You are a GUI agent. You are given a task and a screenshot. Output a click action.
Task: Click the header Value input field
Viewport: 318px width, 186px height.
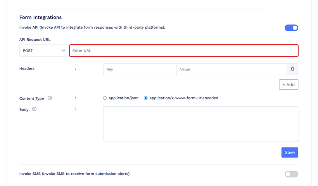[x=232, y=69]
